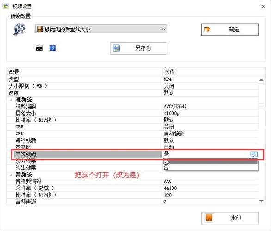This screenshot has height=231, width=271.
Task: Select 否 in the dropdown list
Action: pyautogui.click(x=210, y=167)
